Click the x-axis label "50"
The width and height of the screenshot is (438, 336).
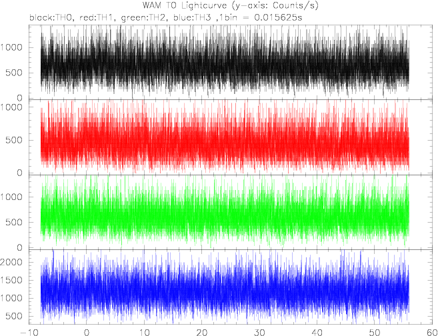click(374, 333)
